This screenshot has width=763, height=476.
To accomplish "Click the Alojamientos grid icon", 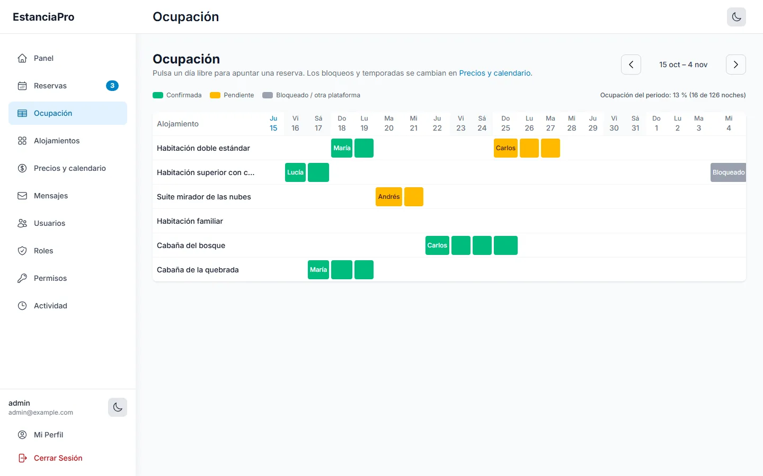I will pos(22,141).
